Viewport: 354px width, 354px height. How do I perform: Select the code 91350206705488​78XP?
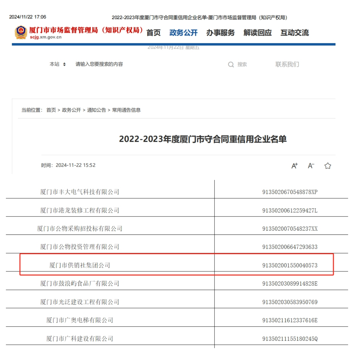290,192
